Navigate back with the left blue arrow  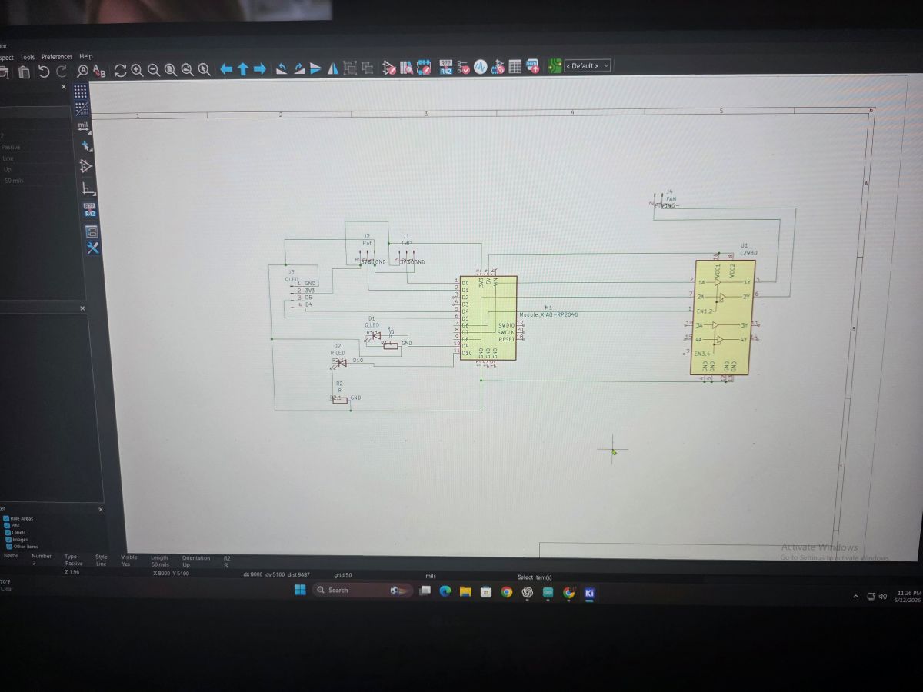pyautogui.click(x=226, y=69)
